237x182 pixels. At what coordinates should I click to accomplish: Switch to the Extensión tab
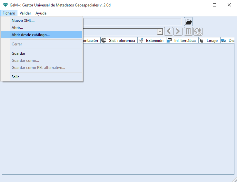coord(152,41)
